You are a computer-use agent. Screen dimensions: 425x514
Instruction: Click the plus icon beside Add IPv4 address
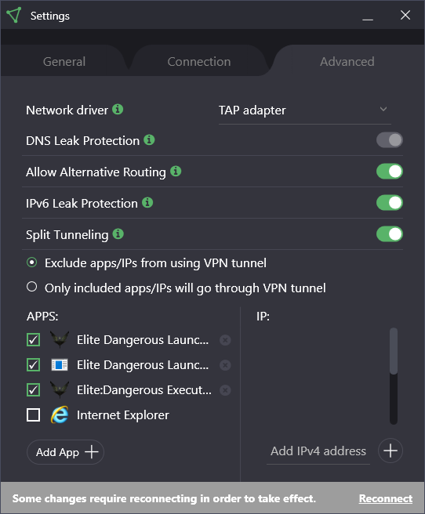coord(390,451)
